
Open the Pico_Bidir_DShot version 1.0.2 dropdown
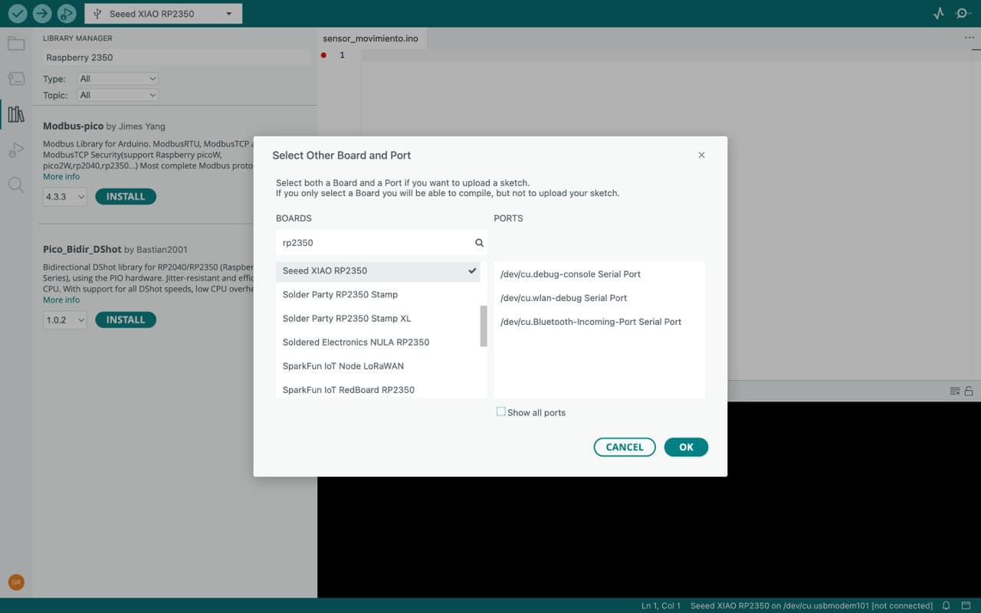click(x=65, y=320)
